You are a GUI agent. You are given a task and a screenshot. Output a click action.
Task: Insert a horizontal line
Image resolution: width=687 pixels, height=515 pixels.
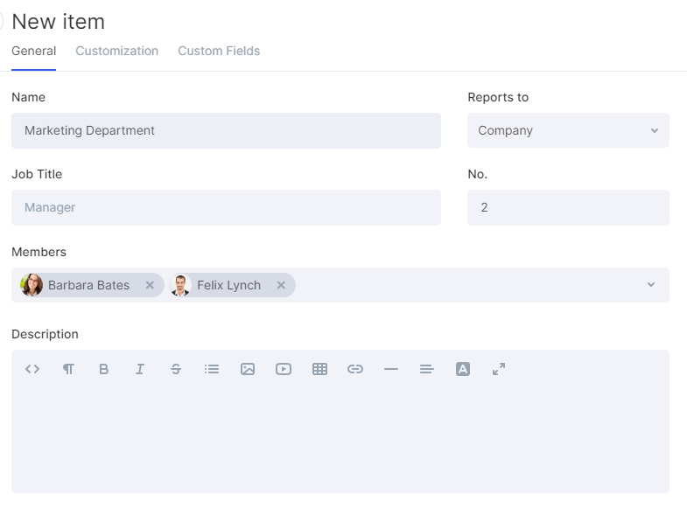(391, 369)
